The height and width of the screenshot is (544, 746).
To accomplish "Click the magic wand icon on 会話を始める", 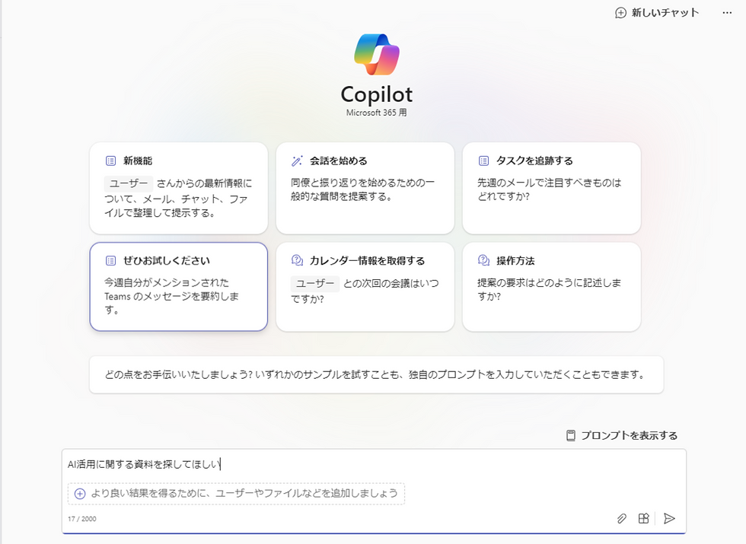I will coord(297,161).
